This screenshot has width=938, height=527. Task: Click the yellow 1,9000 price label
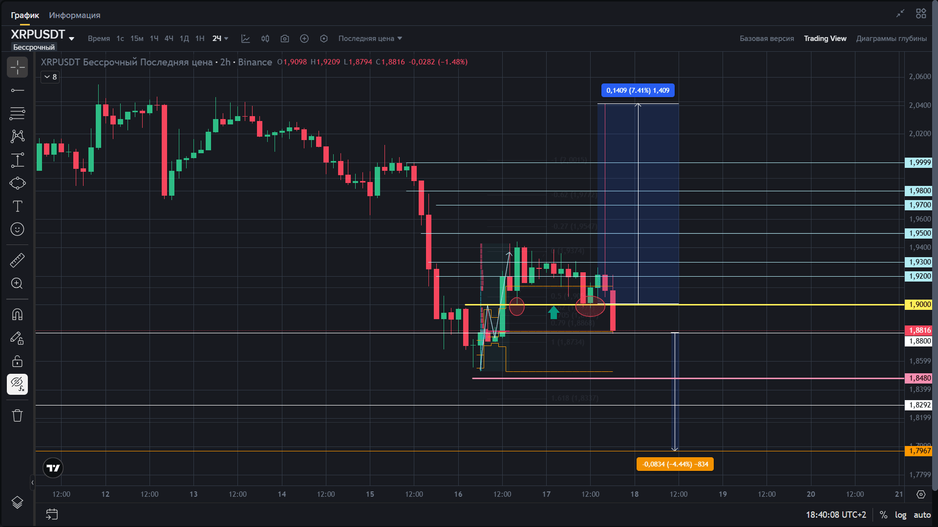coord(918,304)
